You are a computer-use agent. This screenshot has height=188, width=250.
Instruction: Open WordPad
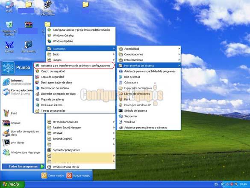(x=149, y=122)
